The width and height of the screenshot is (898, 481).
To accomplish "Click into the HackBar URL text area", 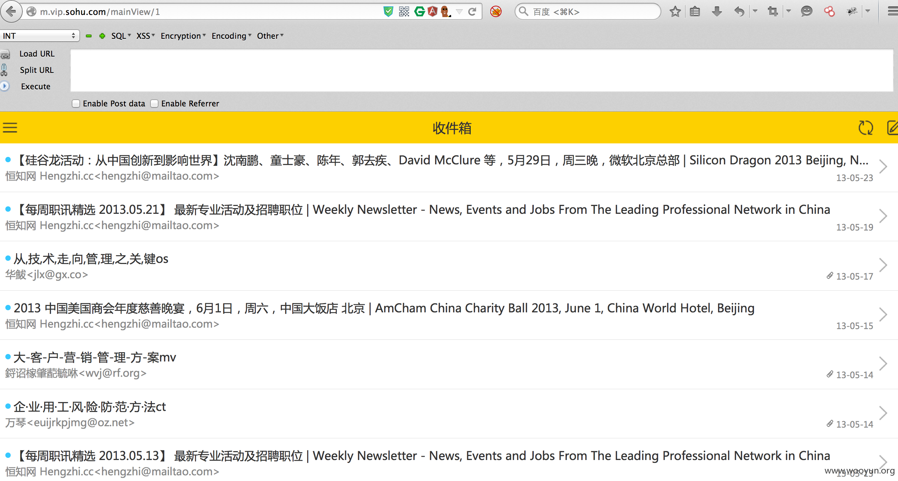I will (482, 70).
